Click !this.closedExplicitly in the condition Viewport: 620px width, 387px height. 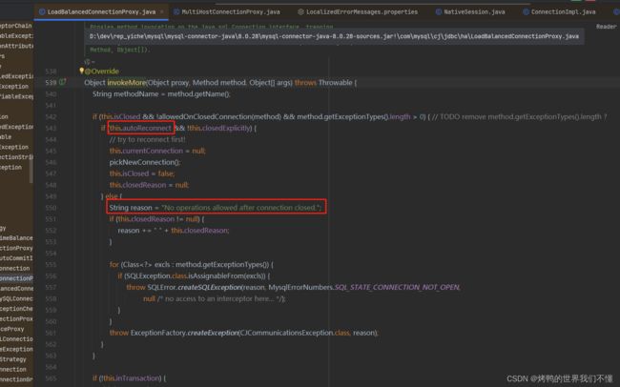point(218,128)
